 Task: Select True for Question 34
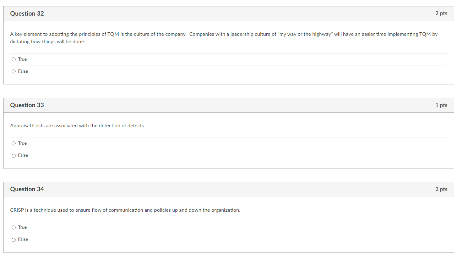pos(13,227)
